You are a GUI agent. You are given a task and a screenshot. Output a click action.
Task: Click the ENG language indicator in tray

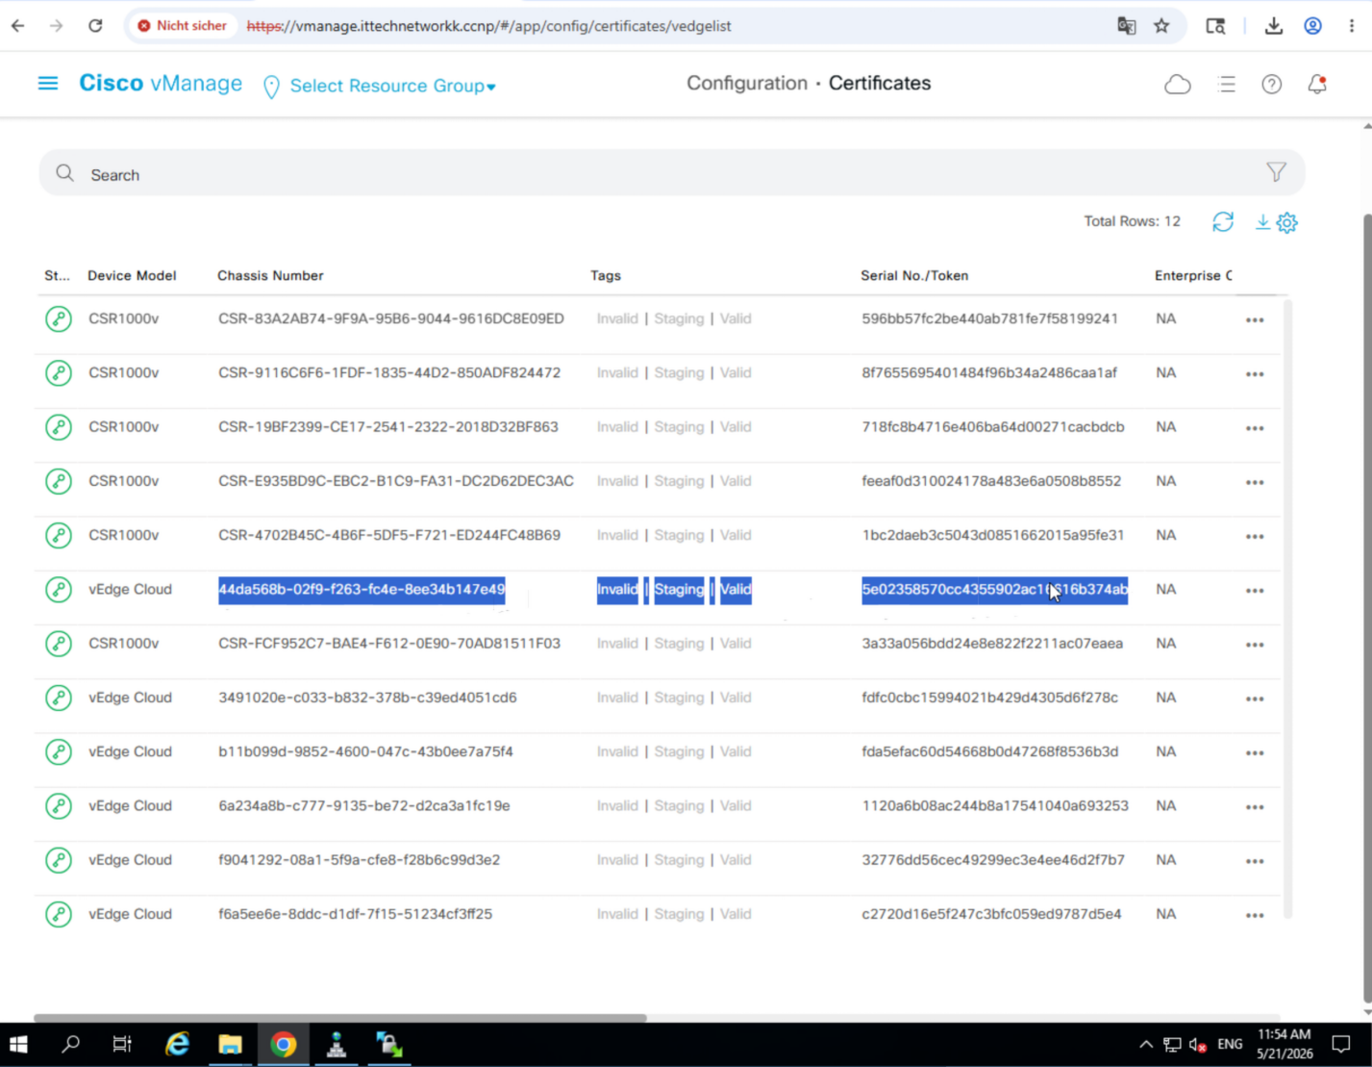1230,1045
